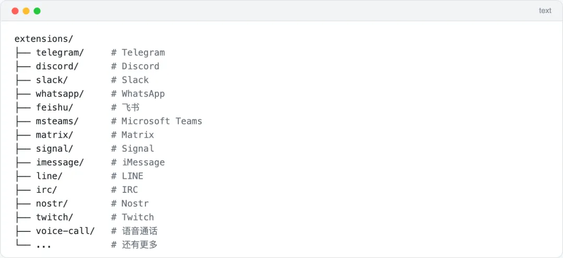Click the feishu/ folder name

click(x=54, y=107)
